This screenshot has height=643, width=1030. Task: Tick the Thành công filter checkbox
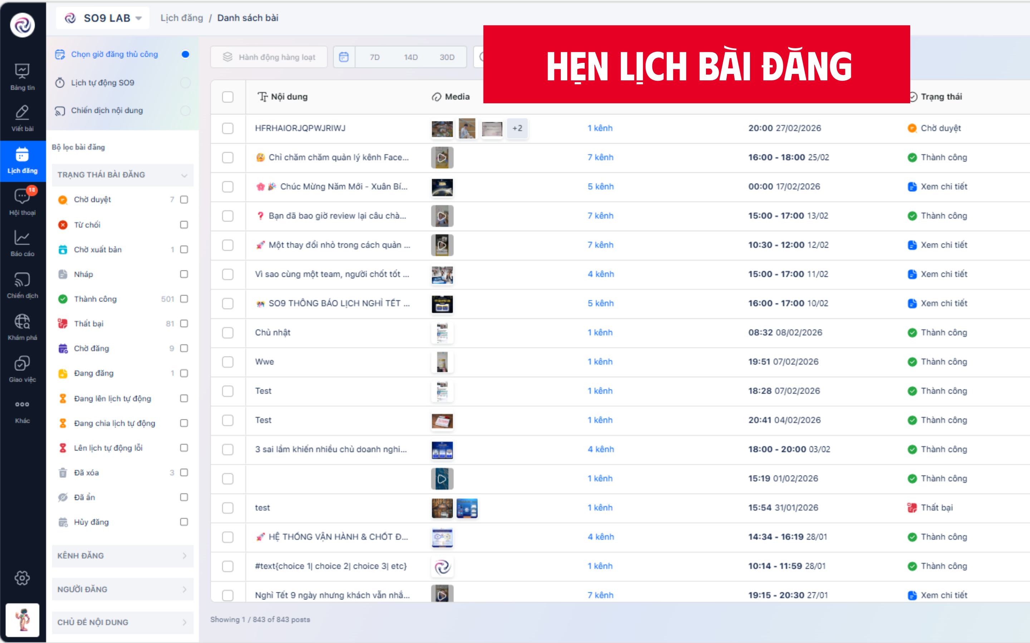point(184,299)
